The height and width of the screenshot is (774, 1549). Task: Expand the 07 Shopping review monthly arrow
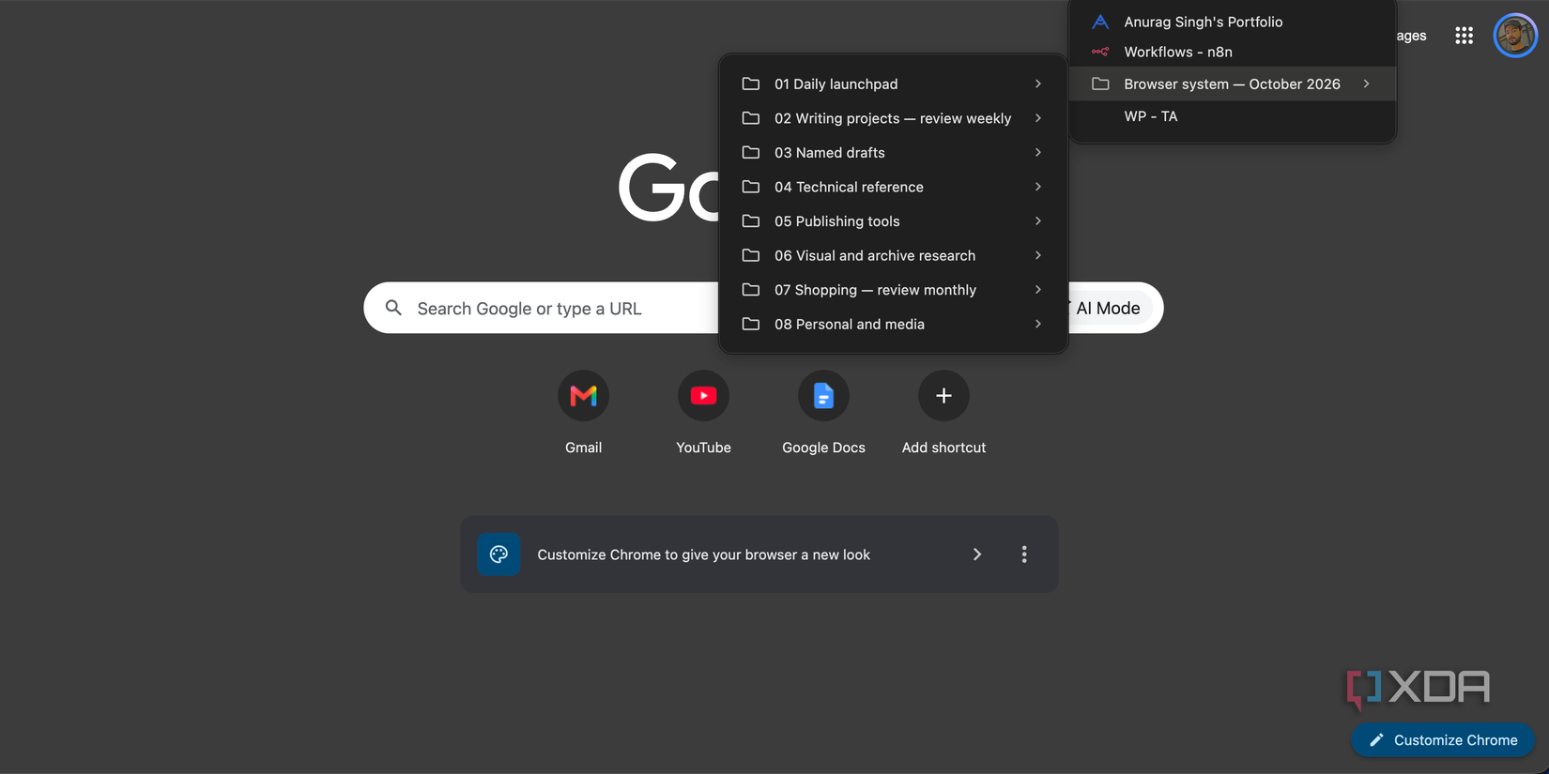coord(1038,290)
